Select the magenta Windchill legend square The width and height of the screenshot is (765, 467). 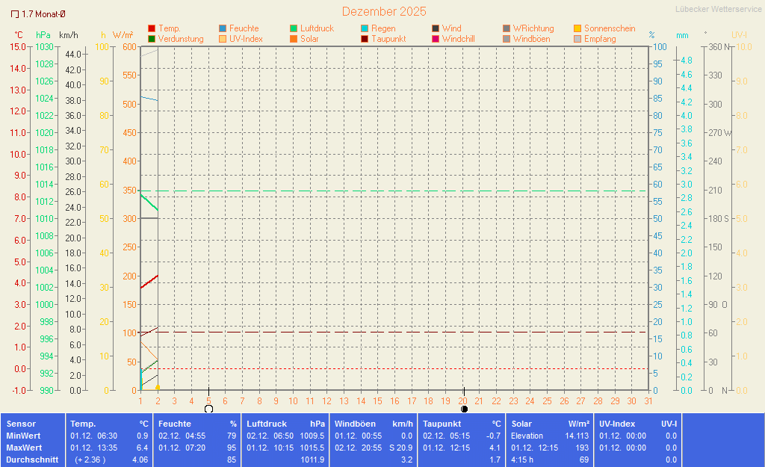(436, 39)
